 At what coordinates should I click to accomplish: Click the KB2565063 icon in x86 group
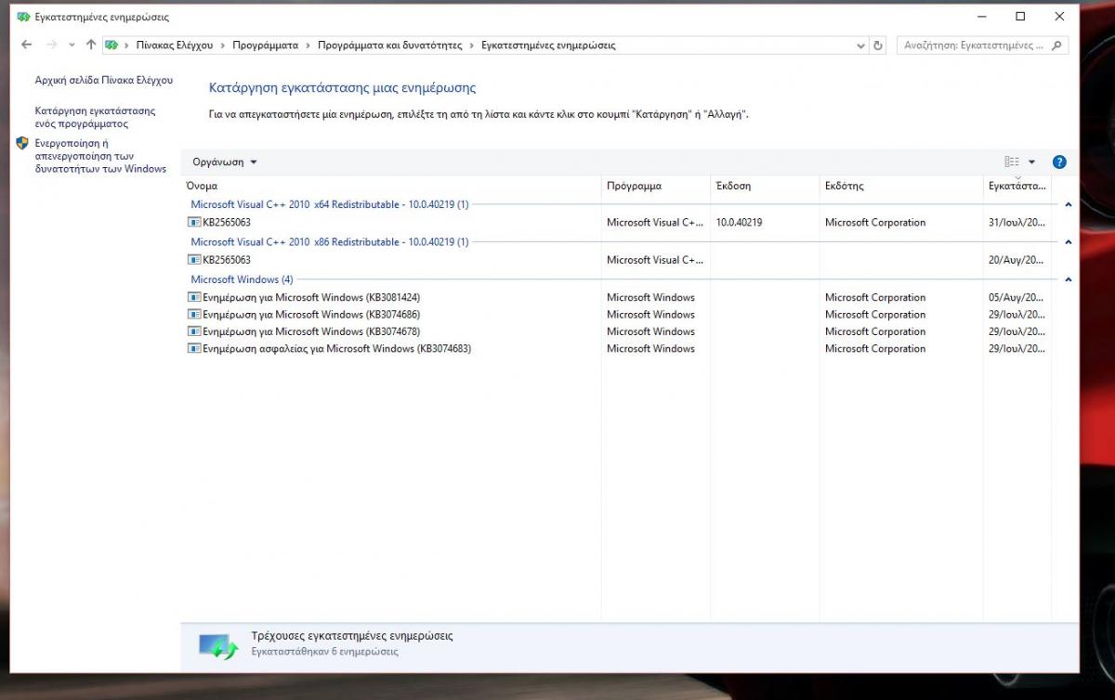tap(194, 260)
